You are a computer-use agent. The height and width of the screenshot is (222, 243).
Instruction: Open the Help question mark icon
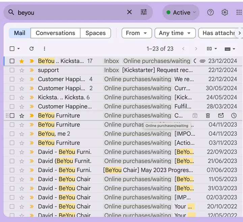[210, 12]
